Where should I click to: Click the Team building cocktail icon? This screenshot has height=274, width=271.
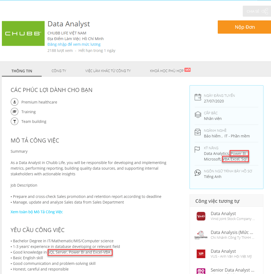click(x=14, y=122)
